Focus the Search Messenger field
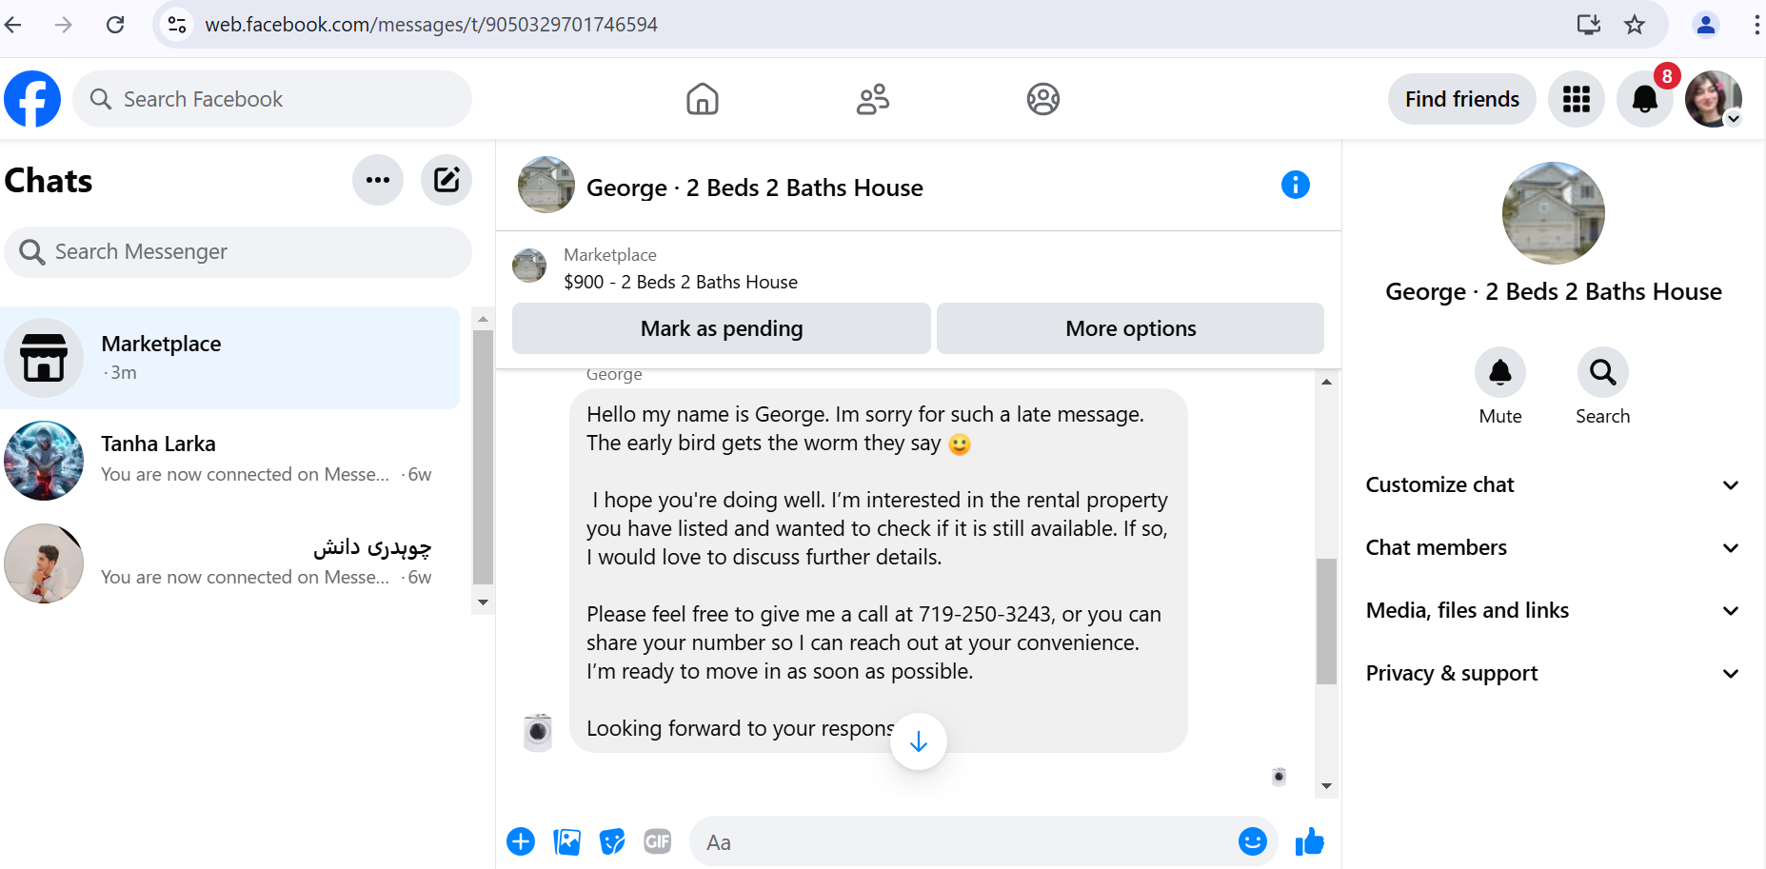Screen dimensions: 1766x869 [x=238, y=252]
